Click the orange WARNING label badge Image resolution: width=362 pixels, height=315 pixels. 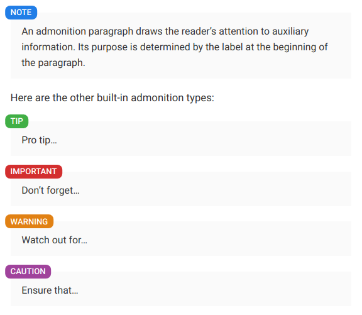pyautogui.click(x=30, y=221)
